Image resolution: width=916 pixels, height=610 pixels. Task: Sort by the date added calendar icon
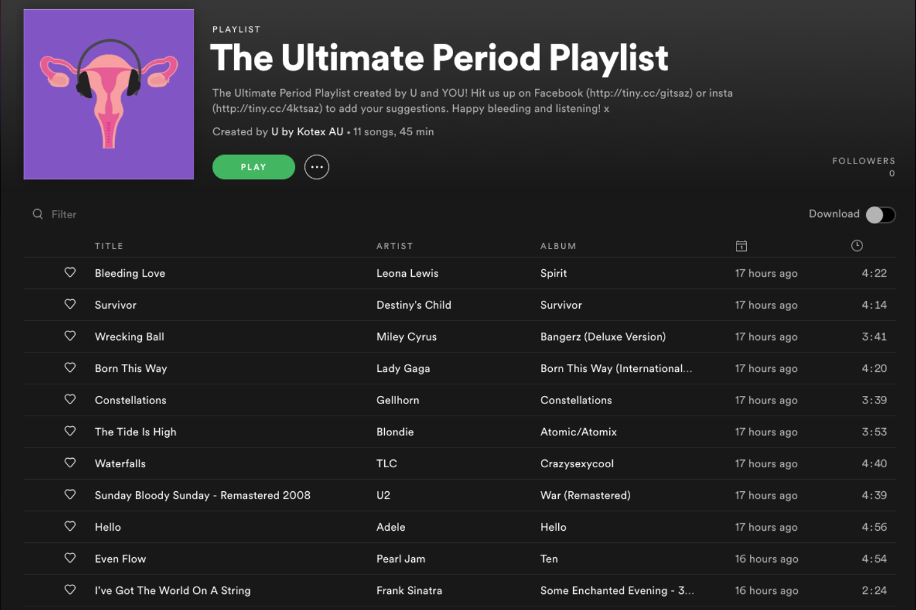(x=741, y=246)
